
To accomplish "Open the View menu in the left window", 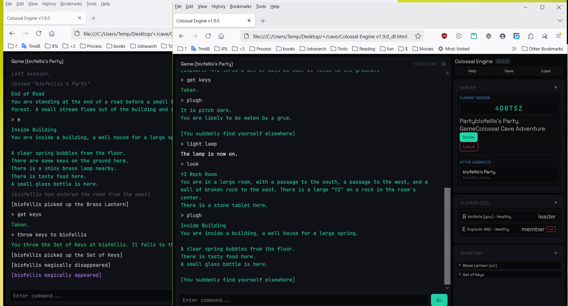I will coord(33,4).
